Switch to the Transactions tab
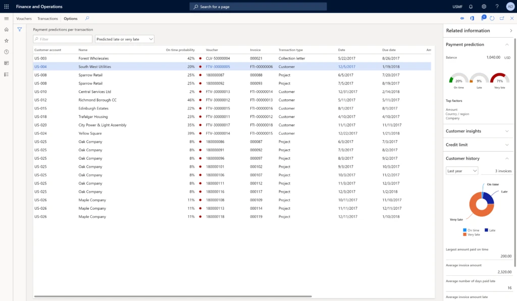Viewport: 517px width, 301px height. [x=47, y=18]
